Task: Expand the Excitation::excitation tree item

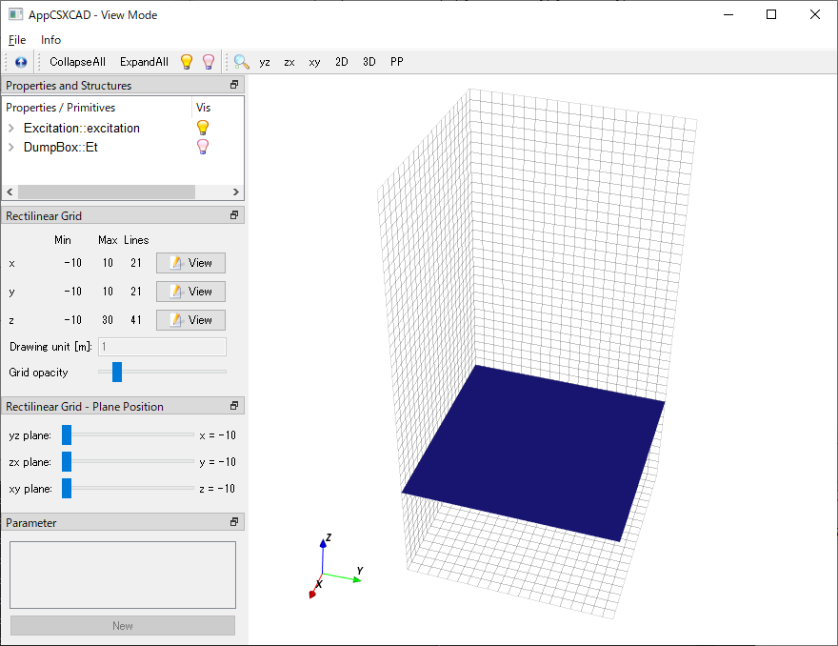Action: coord(10,127)
